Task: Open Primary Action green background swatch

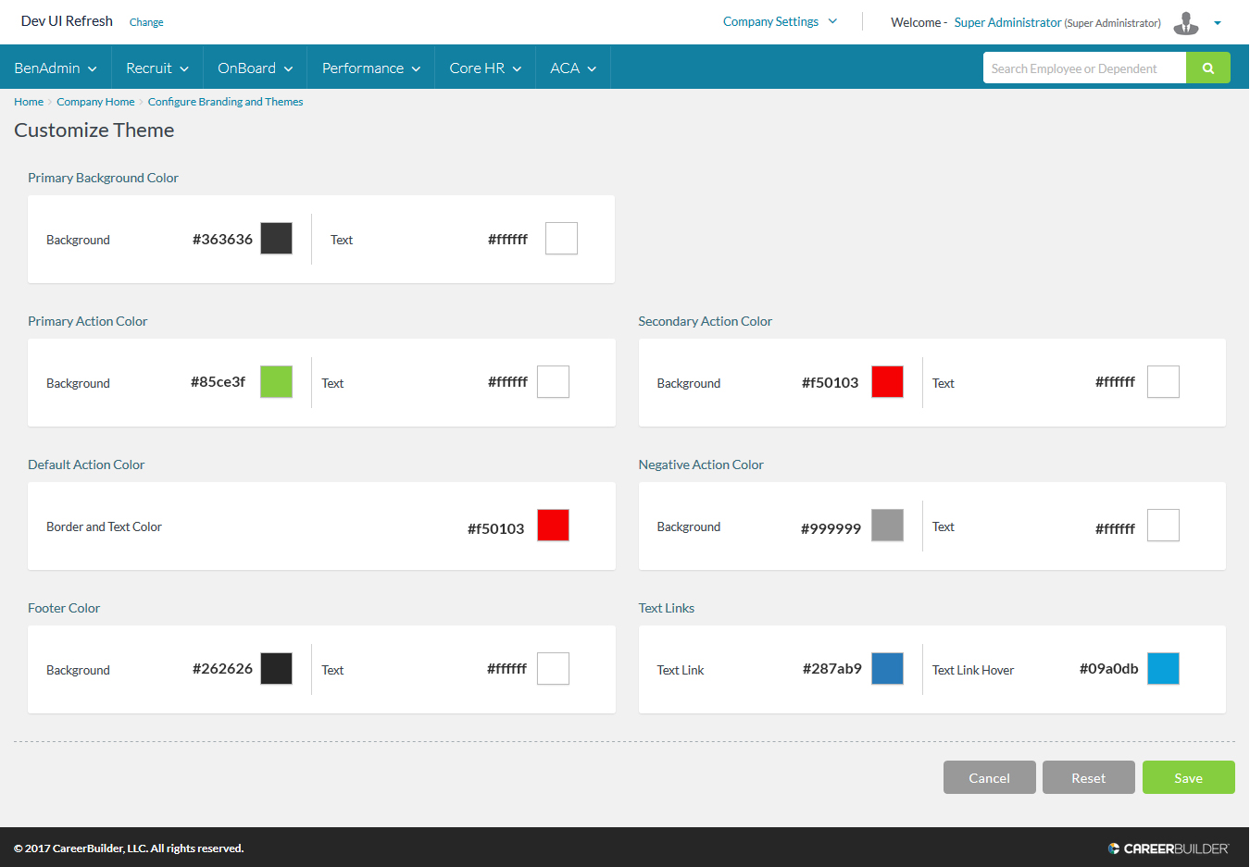Action: 276,382
